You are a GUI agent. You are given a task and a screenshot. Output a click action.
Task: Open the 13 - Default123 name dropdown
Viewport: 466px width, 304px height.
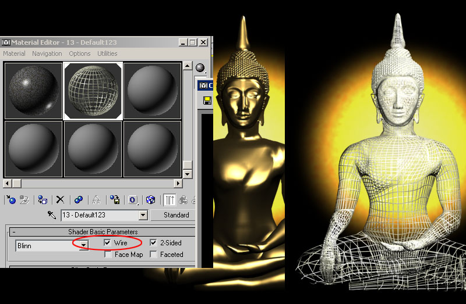pos(143,215)
